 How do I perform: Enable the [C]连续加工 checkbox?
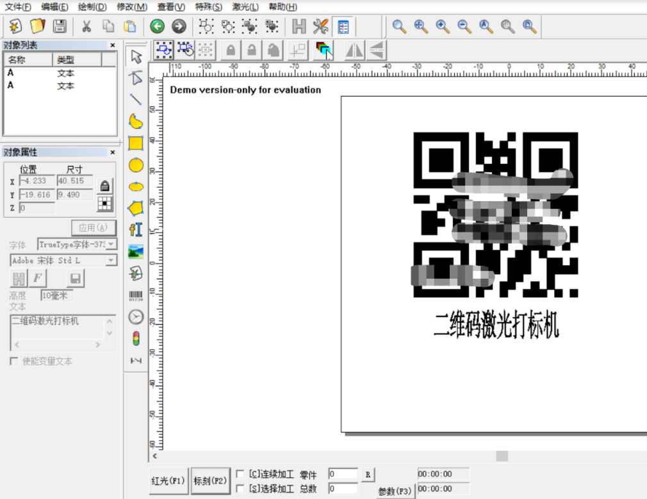pos(240,474)
